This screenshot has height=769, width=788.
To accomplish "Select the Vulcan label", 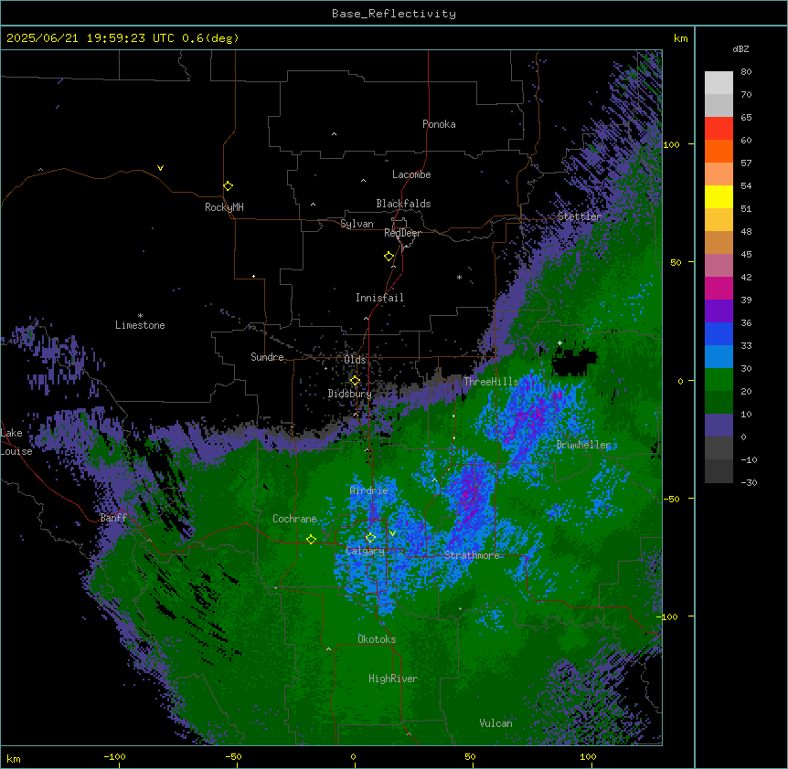I will tap(496, 723).
